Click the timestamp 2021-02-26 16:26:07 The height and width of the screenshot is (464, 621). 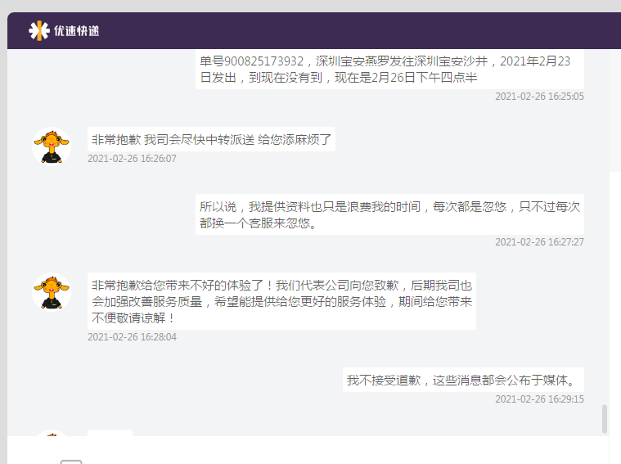(x=132, y=159)
